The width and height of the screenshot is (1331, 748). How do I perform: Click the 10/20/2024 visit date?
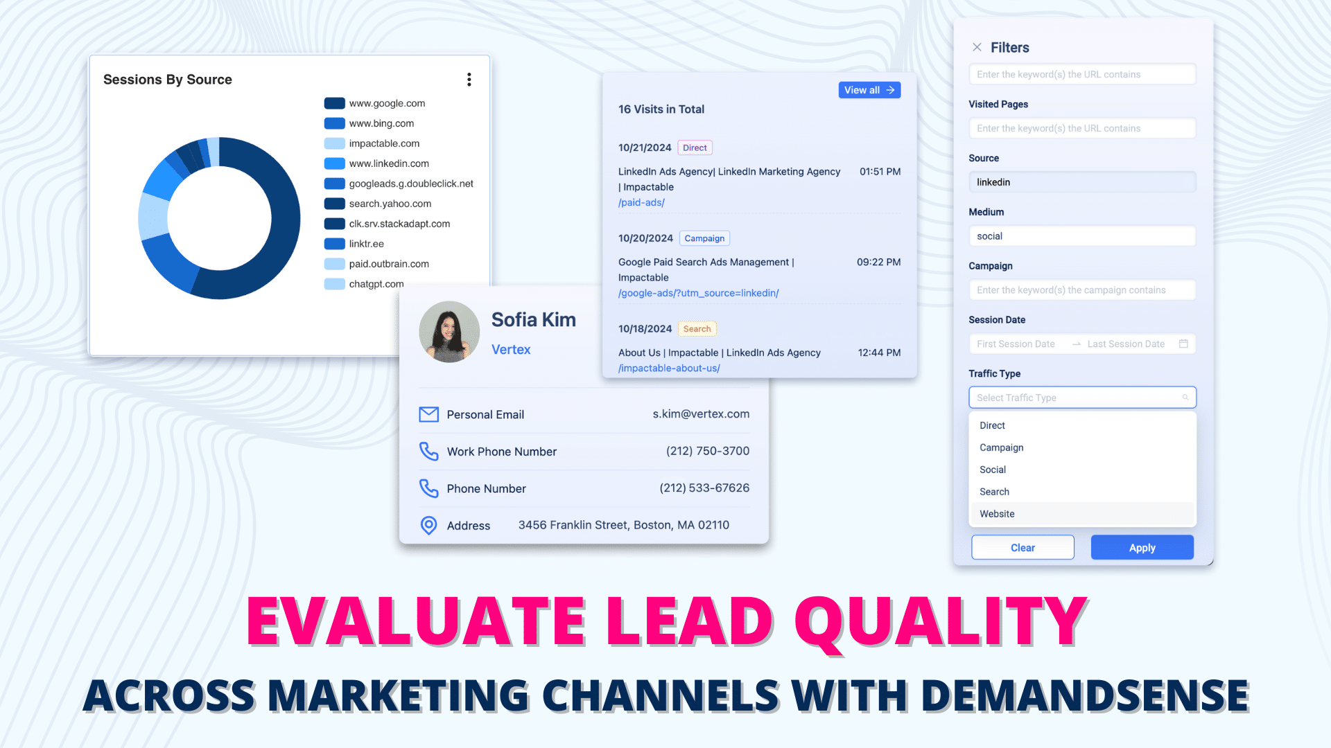click(x=645, y=238)
